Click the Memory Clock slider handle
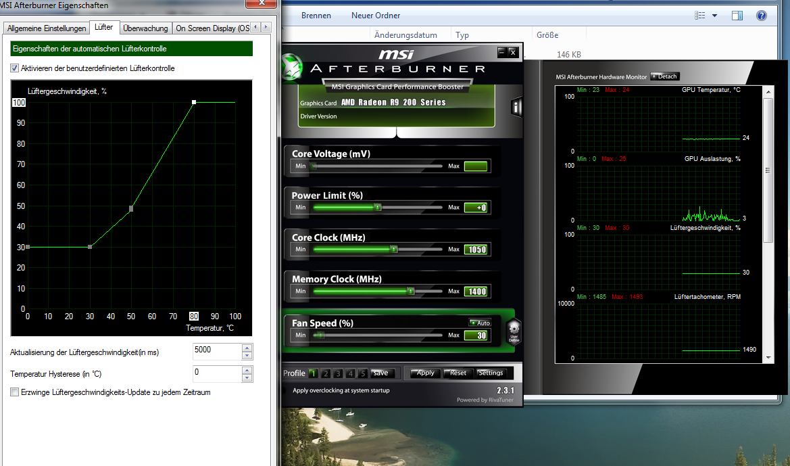Viewport: 790px width, 466px height. click(x=411, y=291)
